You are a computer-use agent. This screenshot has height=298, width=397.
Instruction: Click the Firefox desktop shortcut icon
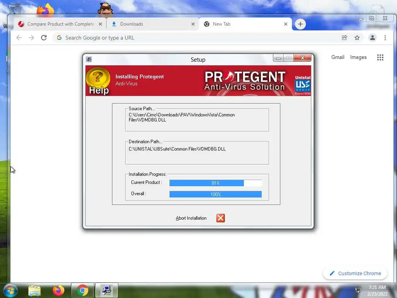(45, 9)
